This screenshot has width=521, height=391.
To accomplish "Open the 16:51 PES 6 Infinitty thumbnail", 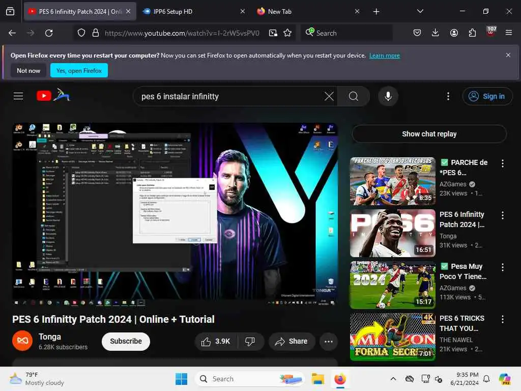I will coord(393,233).
